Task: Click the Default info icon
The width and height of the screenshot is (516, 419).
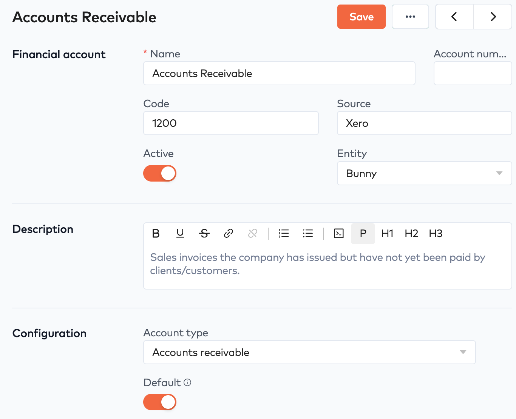Action: [x=187, y=382]
